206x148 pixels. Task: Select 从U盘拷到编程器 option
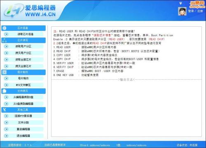click(23, 104)
